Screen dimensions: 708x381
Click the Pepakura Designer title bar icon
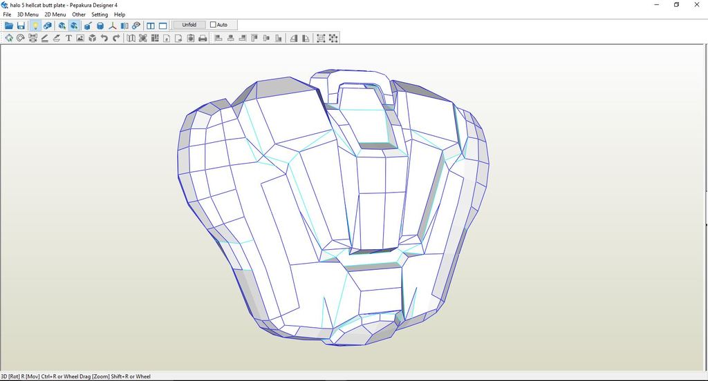point(5,5)
